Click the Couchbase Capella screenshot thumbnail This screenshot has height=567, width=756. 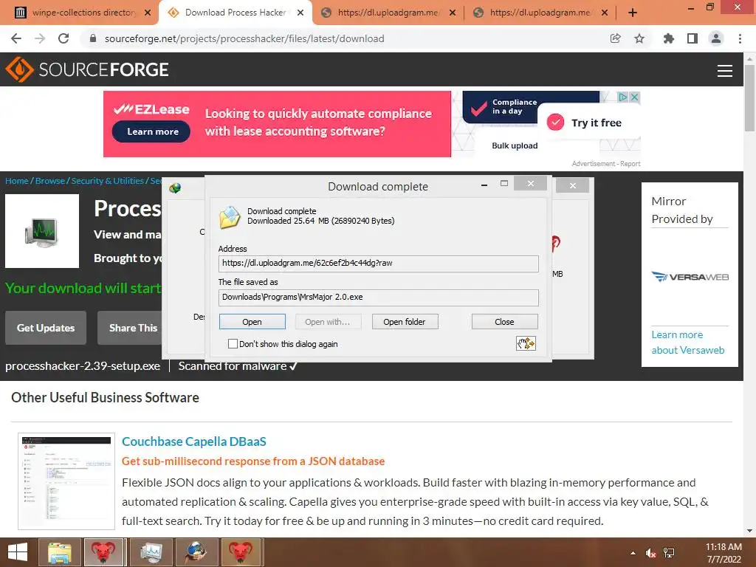pyautogui.click(x=66, y=481)
